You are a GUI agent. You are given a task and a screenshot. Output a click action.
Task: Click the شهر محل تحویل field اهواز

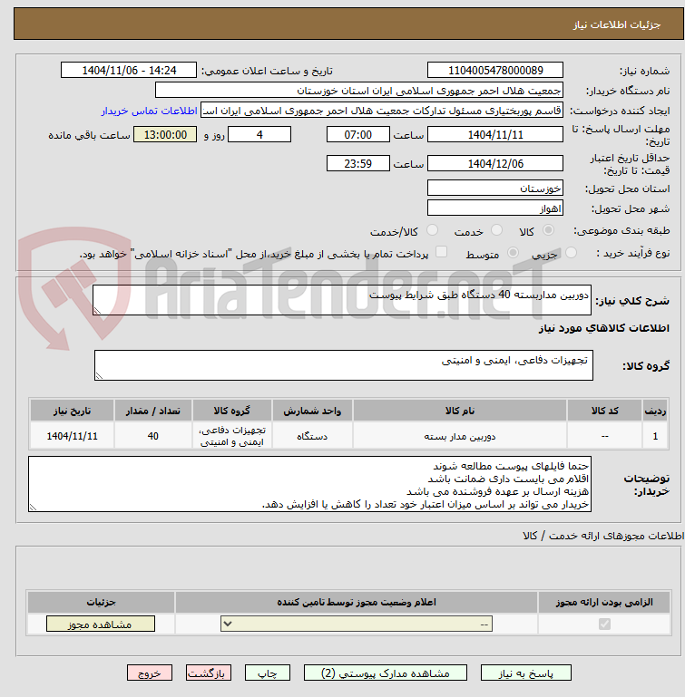click(495, 208)
